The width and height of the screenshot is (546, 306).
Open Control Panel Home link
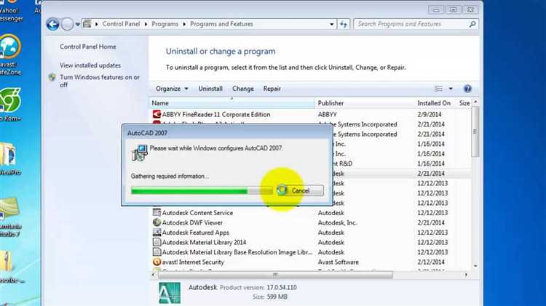[x=88, y=47]
